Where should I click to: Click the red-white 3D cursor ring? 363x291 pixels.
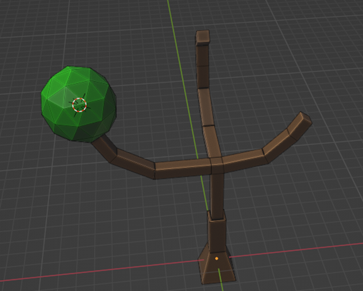coord(79,105)
